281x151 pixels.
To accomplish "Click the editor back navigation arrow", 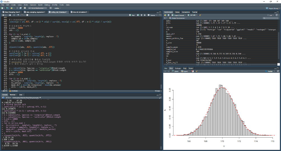I will tap(3, 15).
